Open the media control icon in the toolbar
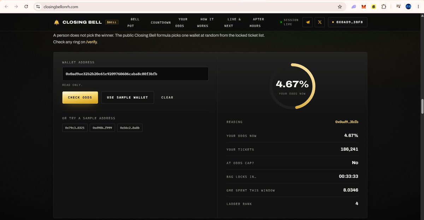Image resolution: width=424 pixels, height=220 pixels. (x=399, y=6)
